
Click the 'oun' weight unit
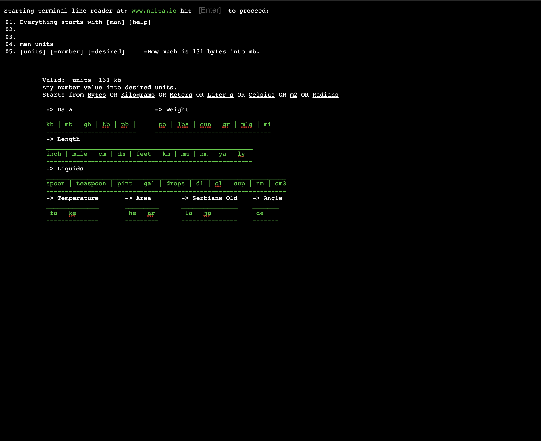pos(205,124)
